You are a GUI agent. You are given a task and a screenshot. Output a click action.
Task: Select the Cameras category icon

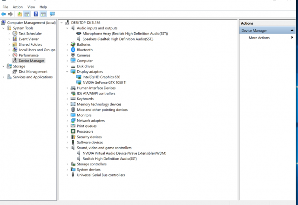pyautogui.click(x=73, y=55)
